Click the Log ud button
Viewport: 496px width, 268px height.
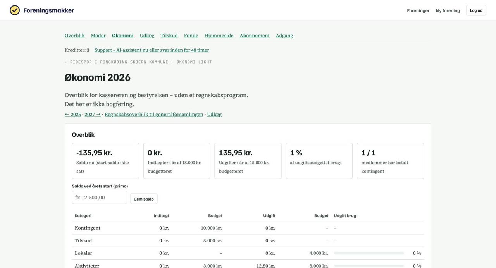click(x=476, y=10)
